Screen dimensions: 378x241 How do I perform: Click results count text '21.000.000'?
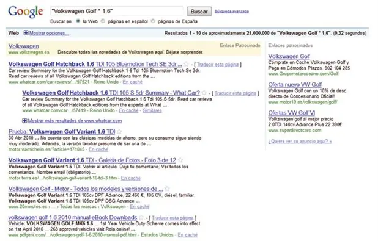click(258, 33)
